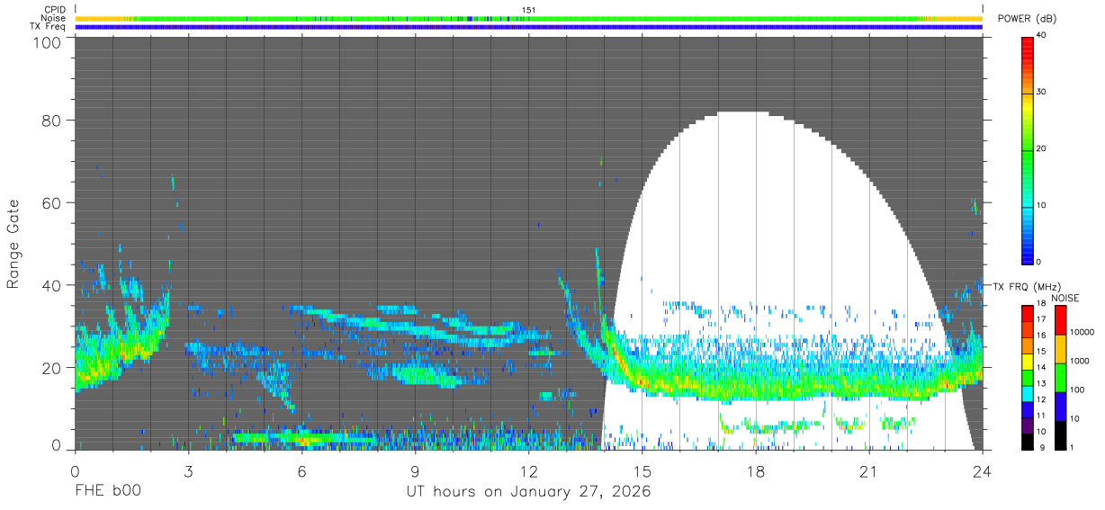
Task: Click the 'Noise' strip label
Action: (53, 18)
